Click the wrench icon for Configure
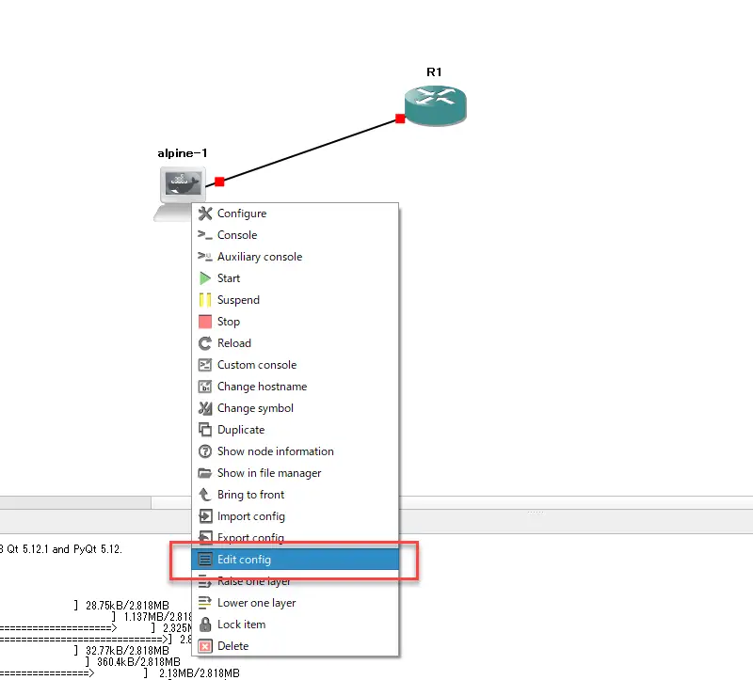The image size is (753, 680). click(205, 213)
